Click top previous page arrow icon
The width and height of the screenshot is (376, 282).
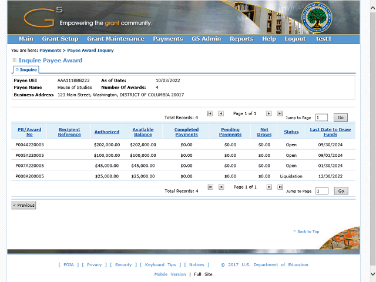tap(221, 113)
